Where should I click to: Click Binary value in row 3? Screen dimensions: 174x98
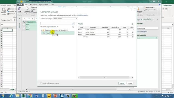28,29
